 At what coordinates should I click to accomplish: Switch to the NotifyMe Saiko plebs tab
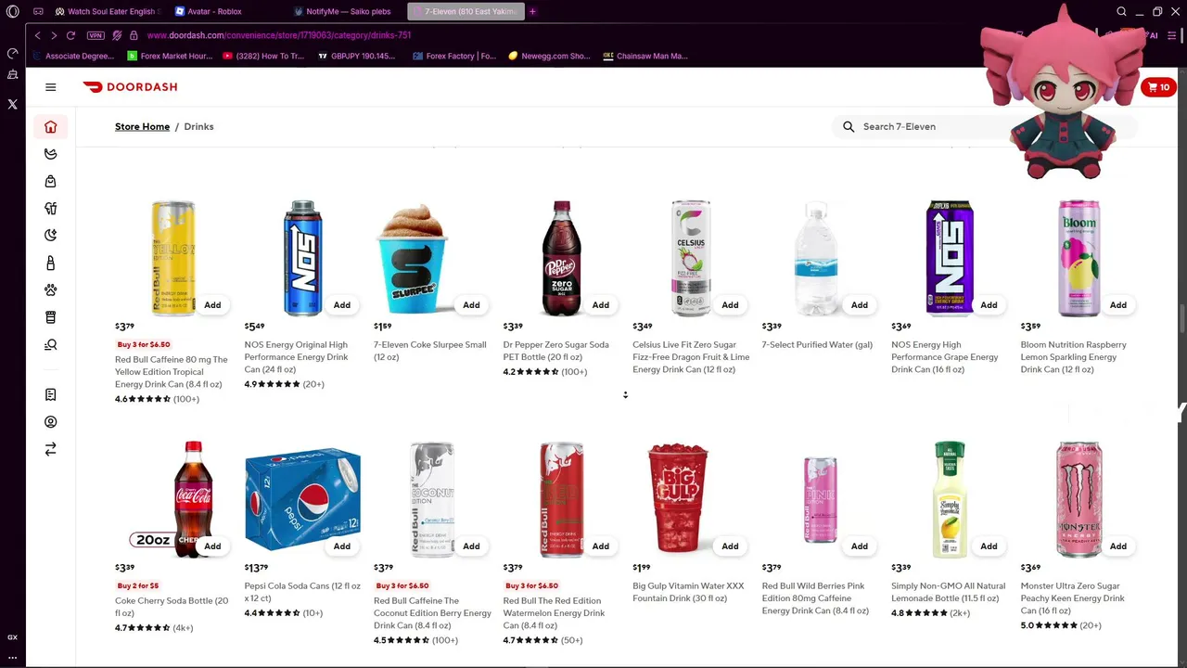click(349, 12)
